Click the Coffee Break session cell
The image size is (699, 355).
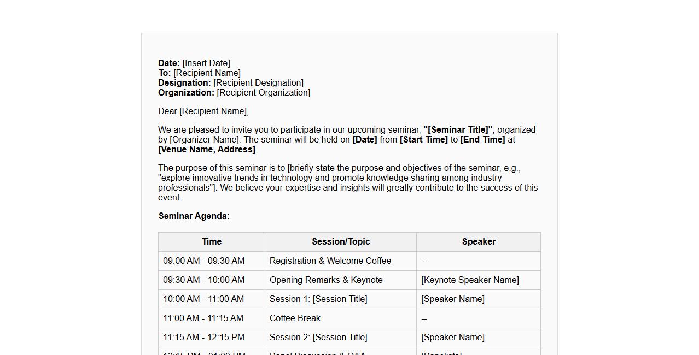tap(295, 318)
